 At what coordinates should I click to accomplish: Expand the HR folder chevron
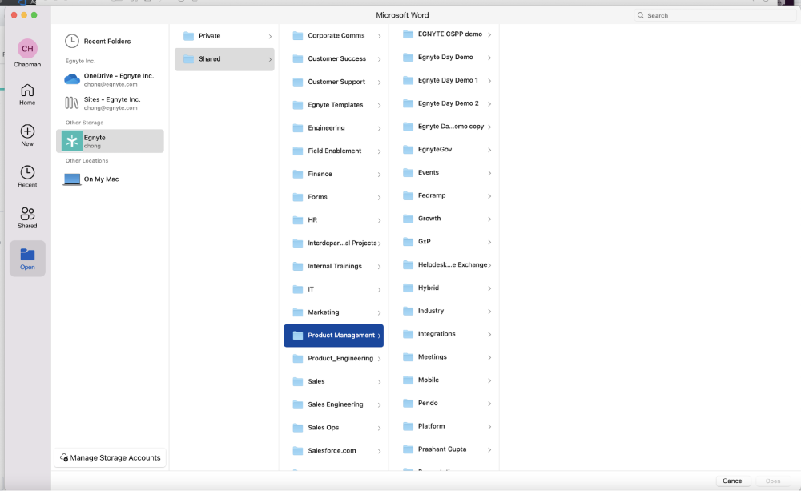[x=380, y=221]
